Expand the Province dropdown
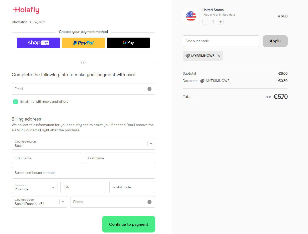Viewport: 308px width, 234px height. tap(35, 187)
